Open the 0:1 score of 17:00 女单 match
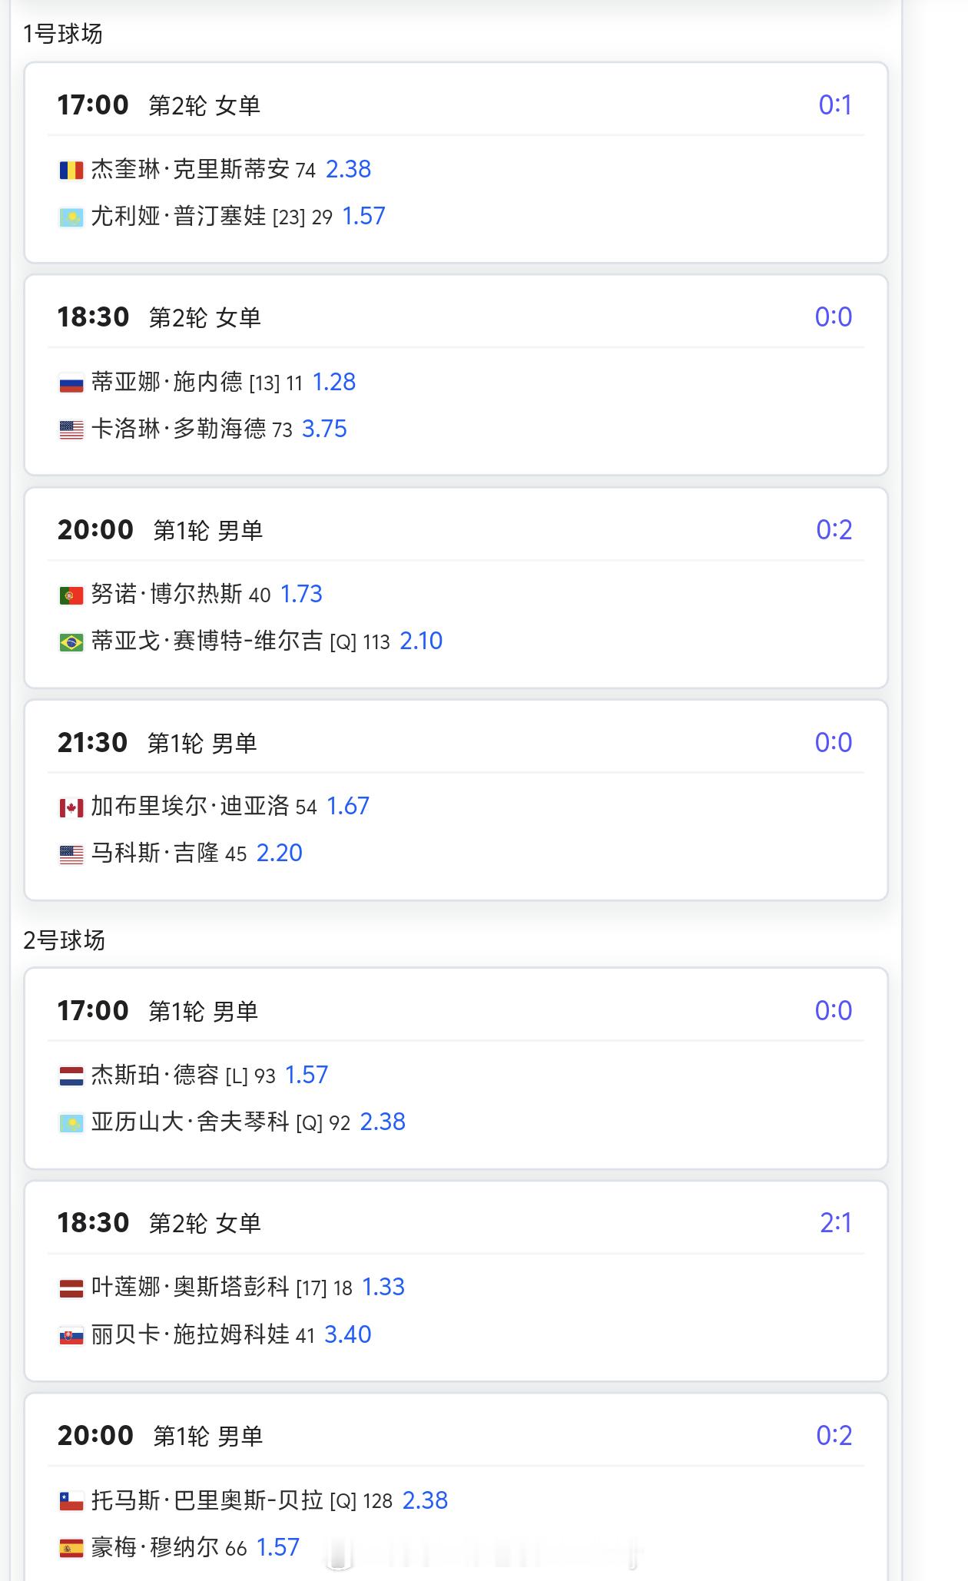This screenshot has width=968, height=1581. pos(835,105)
